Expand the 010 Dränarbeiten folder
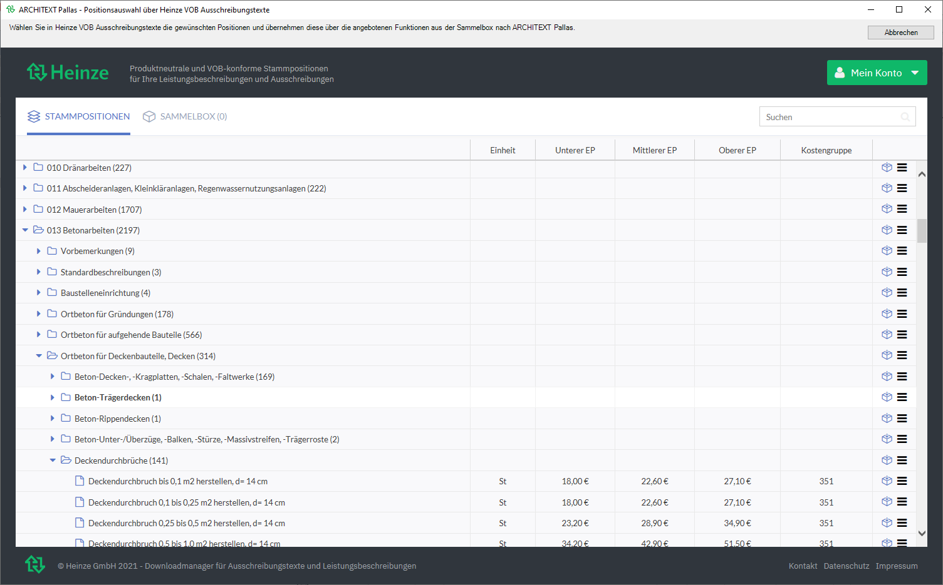The height and width of the screenshot is (585, 943). pyautogui.click(x=25, y=168)
